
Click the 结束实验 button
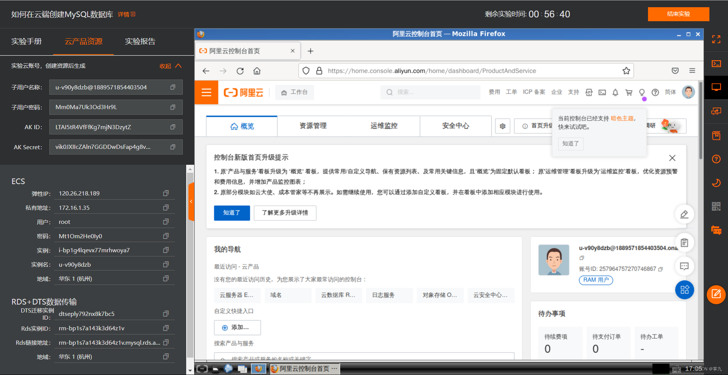pyautogui.click(x=678, y=14)
